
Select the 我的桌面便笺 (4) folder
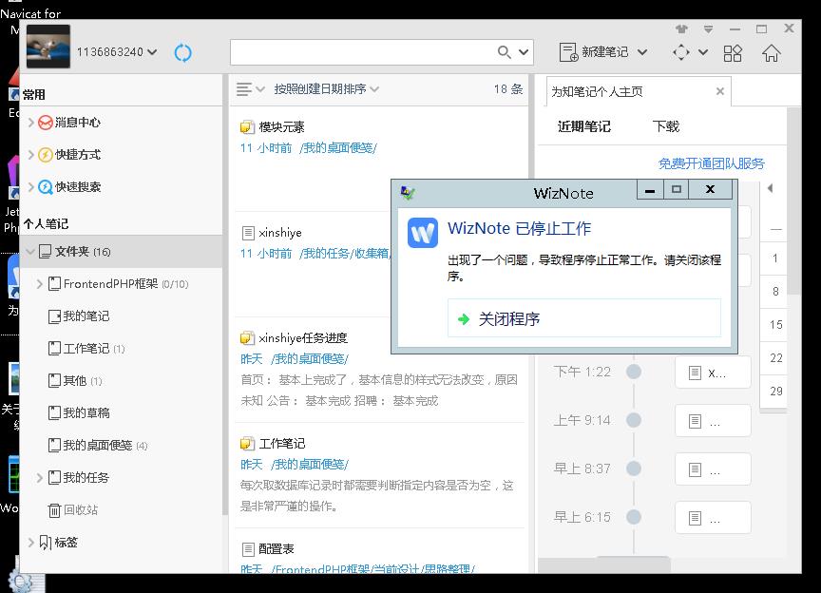click(x=98, y=446)
